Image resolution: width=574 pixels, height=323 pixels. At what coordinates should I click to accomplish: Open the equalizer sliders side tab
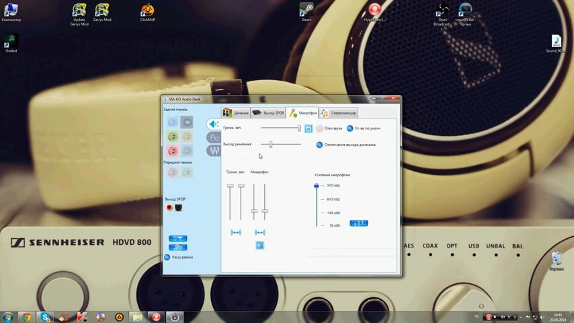(x=214, y=150)
